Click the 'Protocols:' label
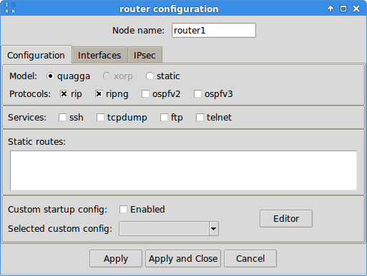Screen dimensions: 367x276 pos(30,94)
